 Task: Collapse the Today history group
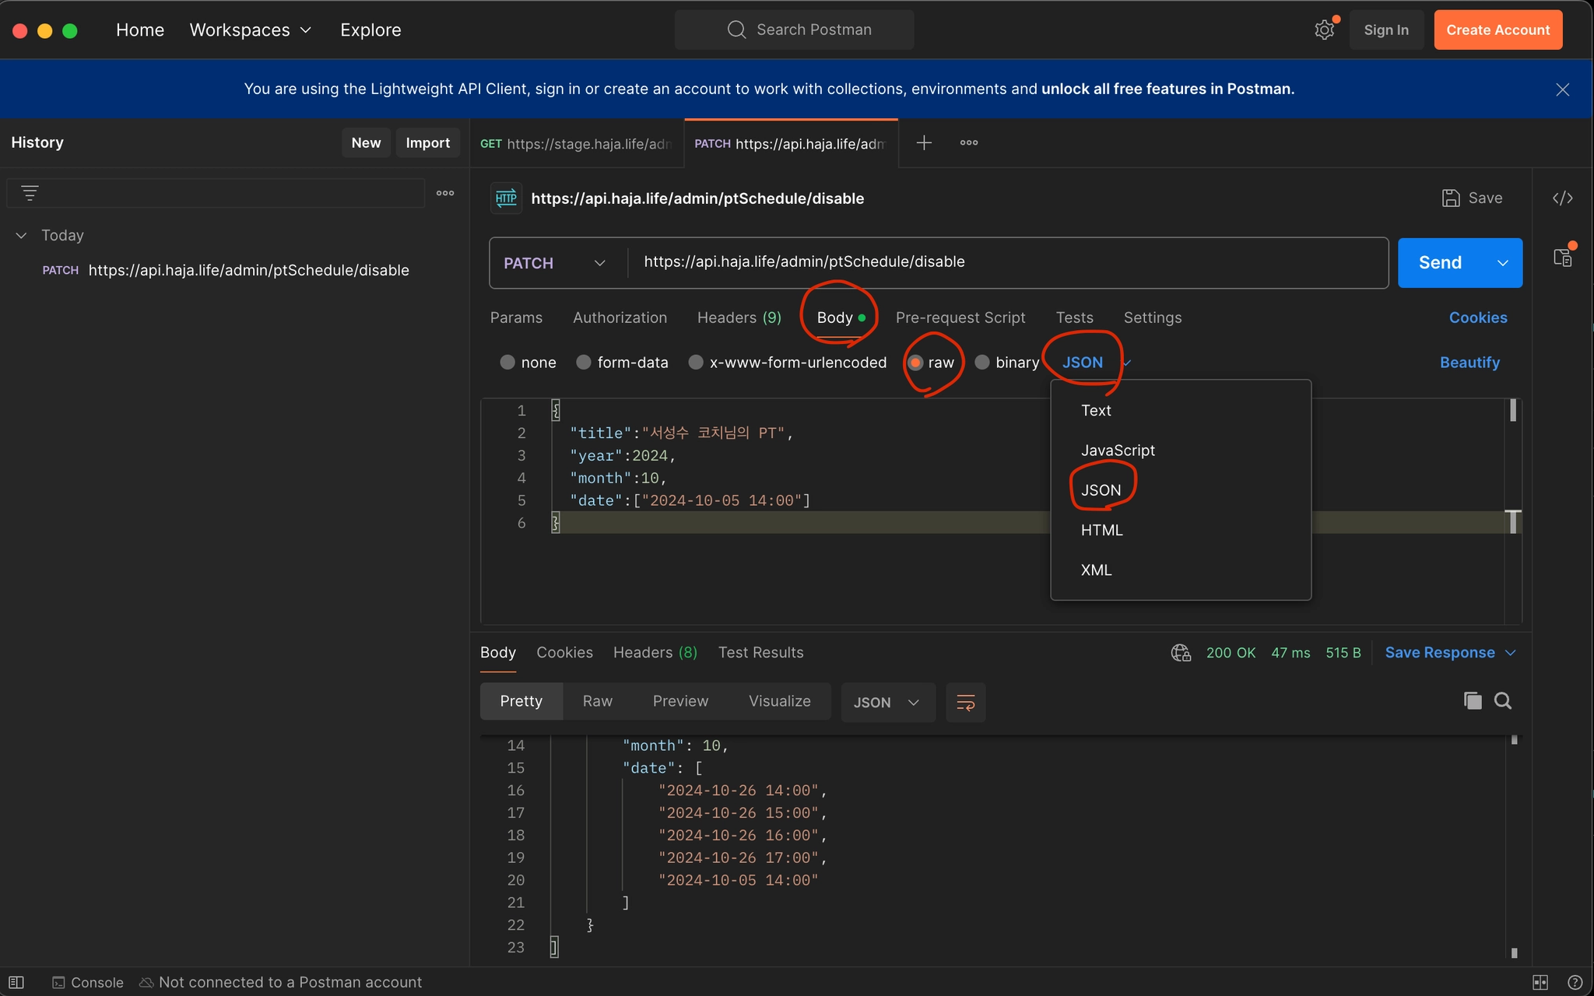click(x=22, y=236)
